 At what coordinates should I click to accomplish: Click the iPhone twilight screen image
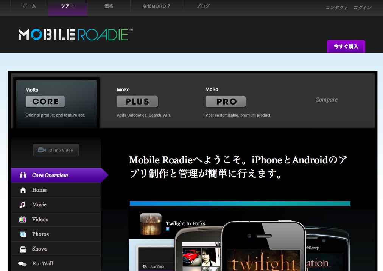tap(263, 260)
